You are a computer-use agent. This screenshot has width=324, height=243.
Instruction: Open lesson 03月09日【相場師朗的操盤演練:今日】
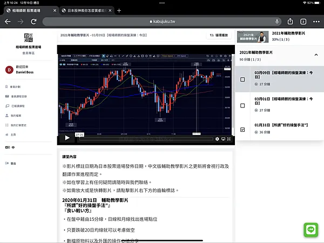coord(283,75)
